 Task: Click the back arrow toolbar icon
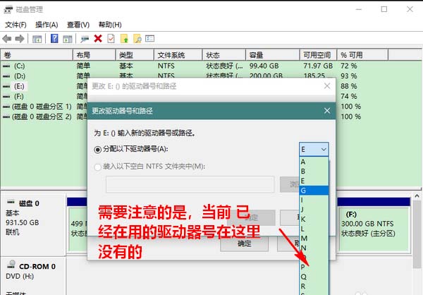pos(8,38)
